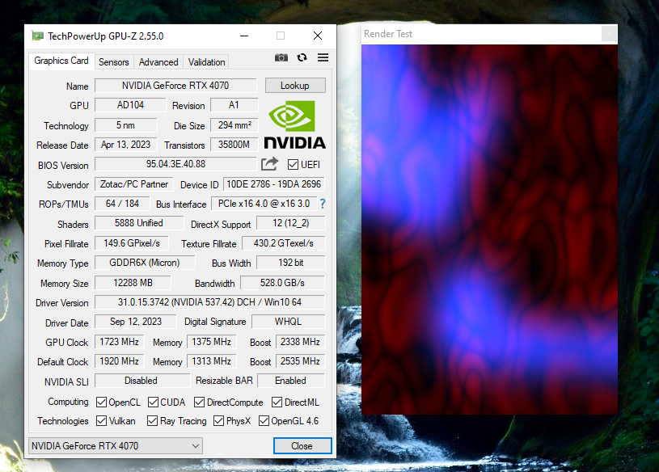This screenshot has height=472, width=659.
Task: Click inside the Render Test animation canvas
Action: (490, 230)
